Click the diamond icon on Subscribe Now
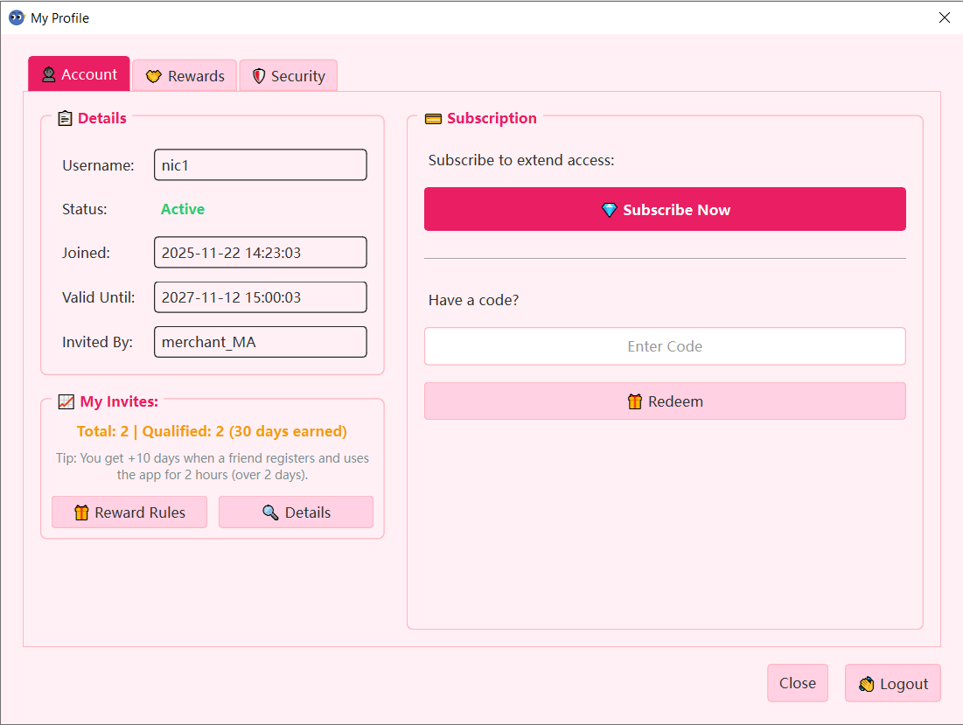Viewport: 963px width, 725px height. click(610, 210)
